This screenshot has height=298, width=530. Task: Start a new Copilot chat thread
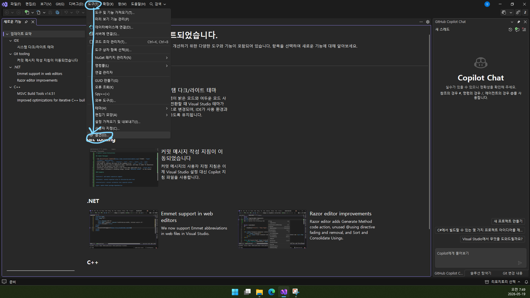click(x=517, y=30)
